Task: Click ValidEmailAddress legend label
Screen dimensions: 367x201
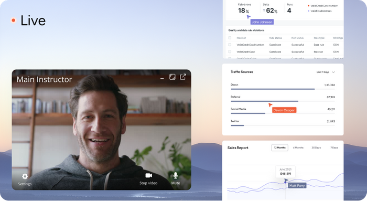Action: [321, 11]
